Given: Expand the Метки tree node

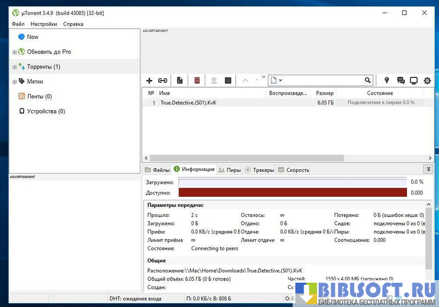Looking at the screenshot, I should (x=15, y=82).
